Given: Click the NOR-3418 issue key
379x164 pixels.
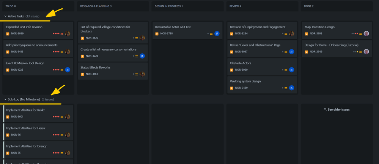Looking at the screenshot, I should pos(17,51).
